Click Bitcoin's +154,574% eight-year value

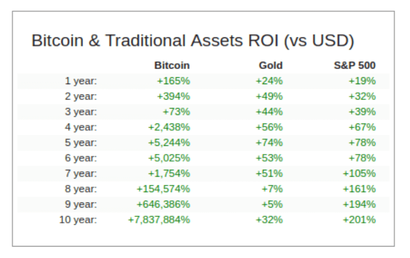163,189
